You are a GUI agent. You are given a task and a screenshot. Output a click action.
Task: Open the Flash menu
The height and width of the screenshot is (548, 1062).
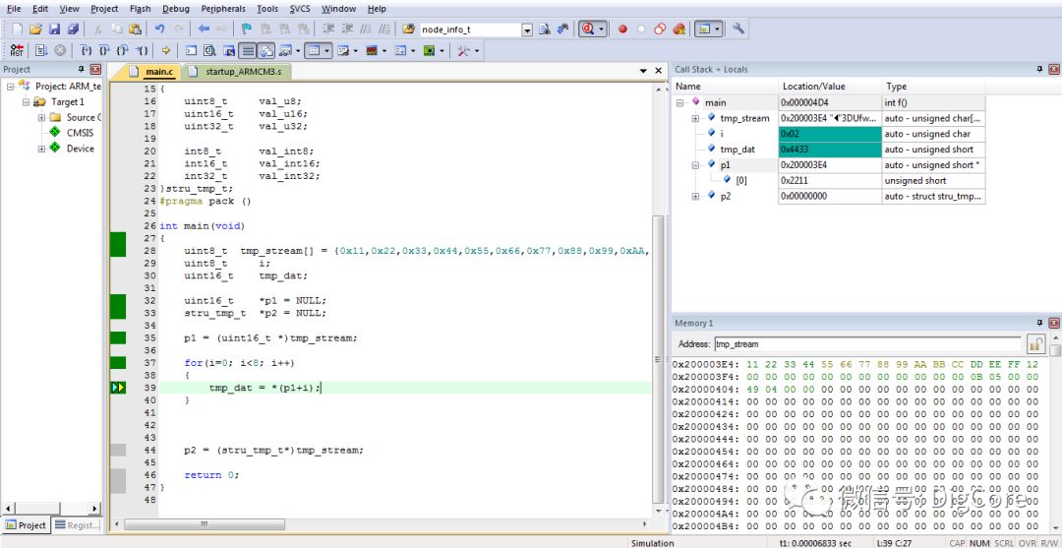pos(141,9)
